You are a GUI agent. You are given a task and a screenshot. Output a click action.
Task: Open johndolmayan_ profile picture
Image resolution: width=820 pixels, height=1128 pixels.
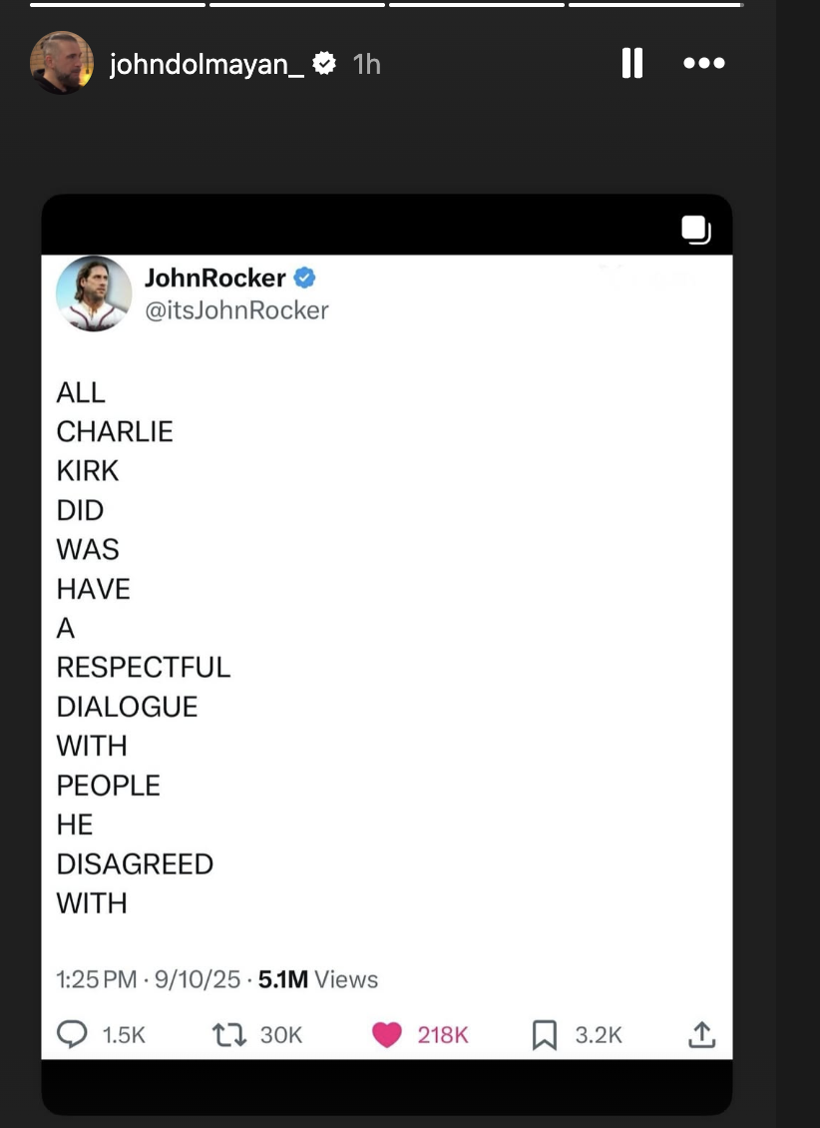point(62,63)
